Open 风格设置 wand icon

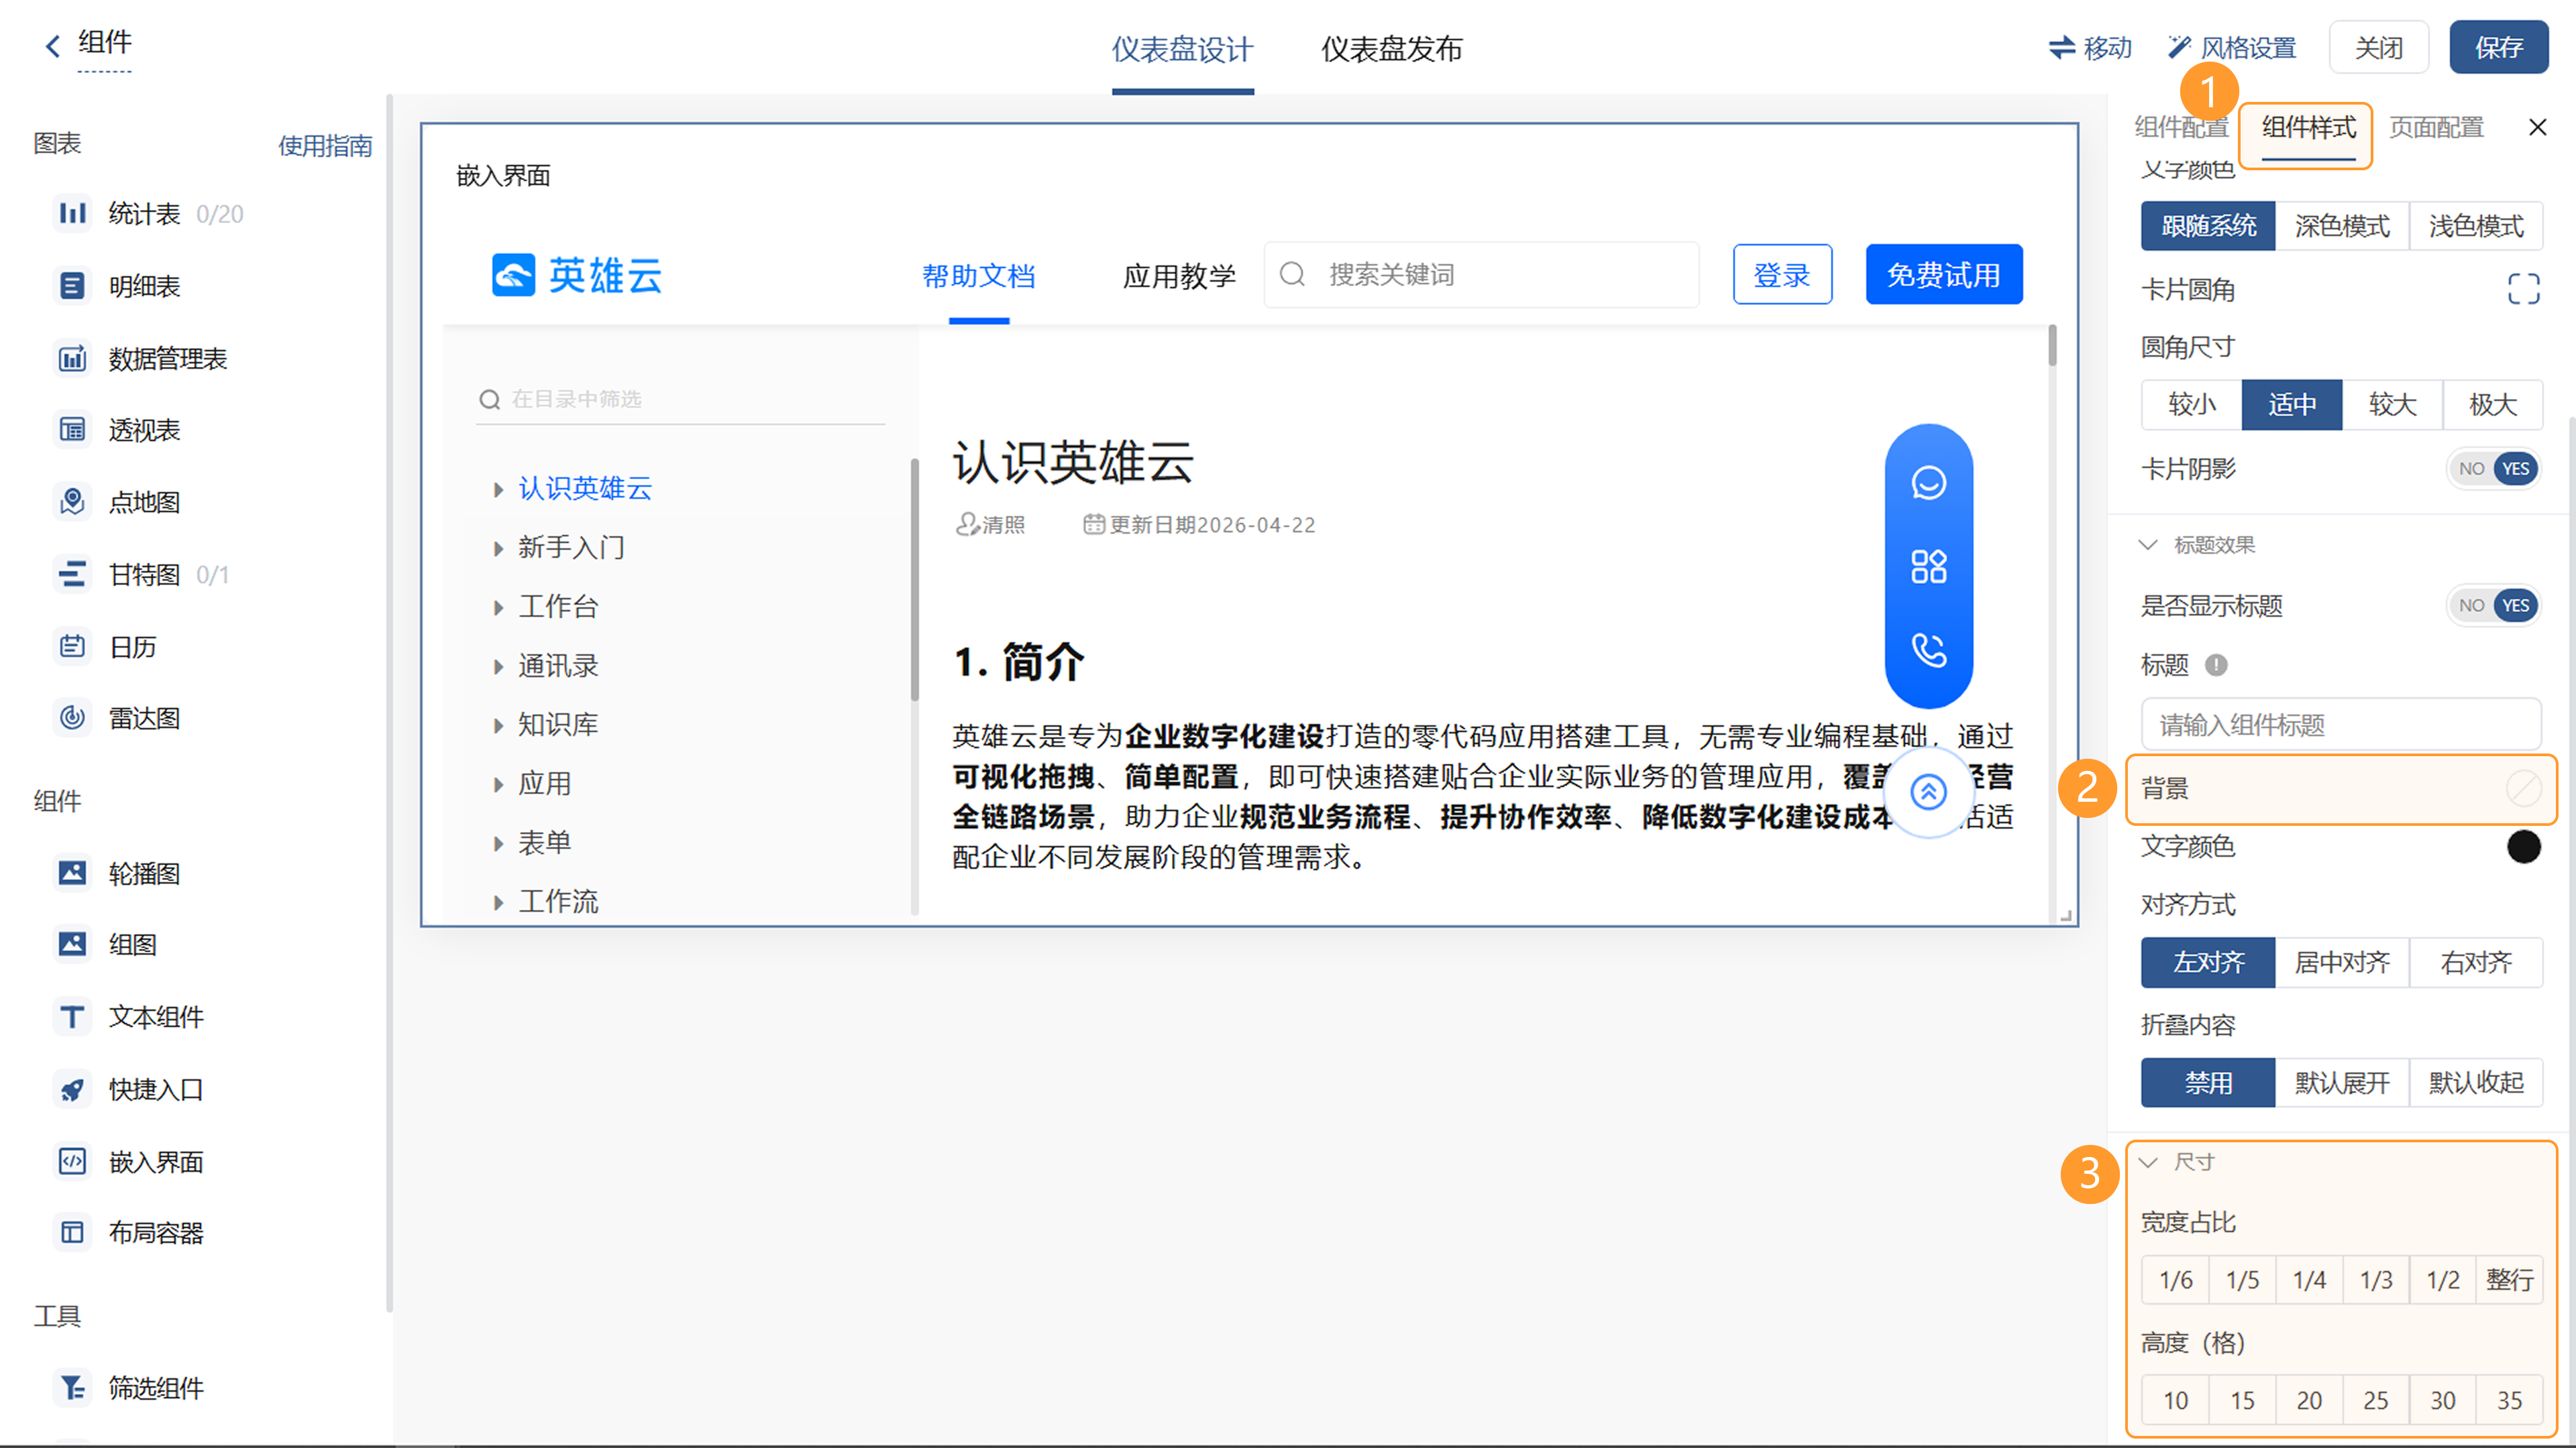coord(2179,47)
